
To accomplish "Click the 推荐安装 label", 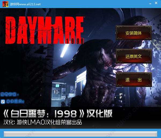I will (x=10, y=94).
